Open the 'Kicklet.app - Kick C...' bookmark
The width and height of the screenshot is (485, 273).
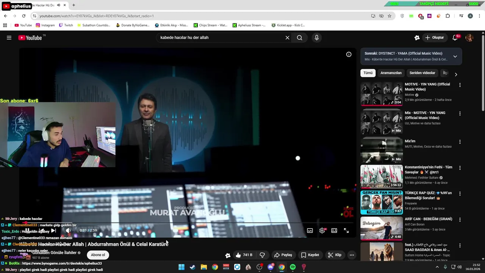(288, 25)
